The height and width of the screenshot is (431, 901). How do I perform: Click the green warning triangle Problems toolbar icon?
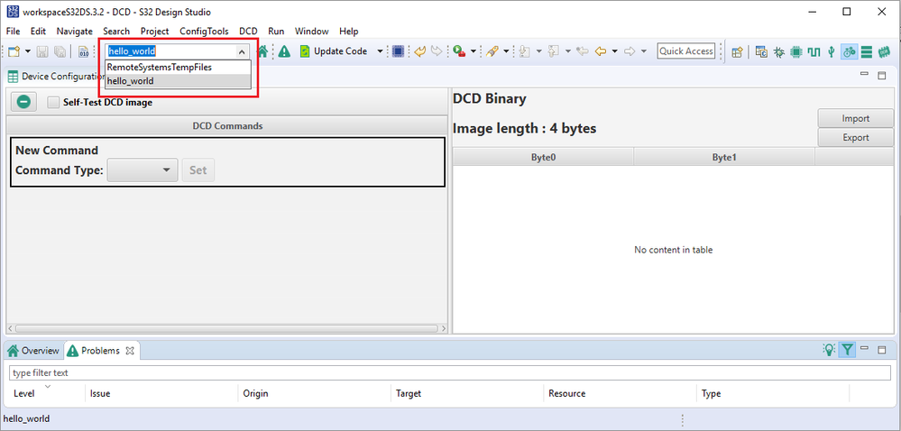(x=284, y=51)
